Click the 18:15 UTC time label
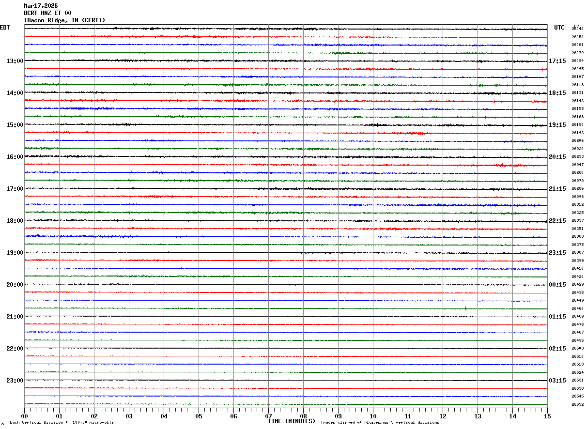This screenshot has width=586, height=429. [557, 93]
